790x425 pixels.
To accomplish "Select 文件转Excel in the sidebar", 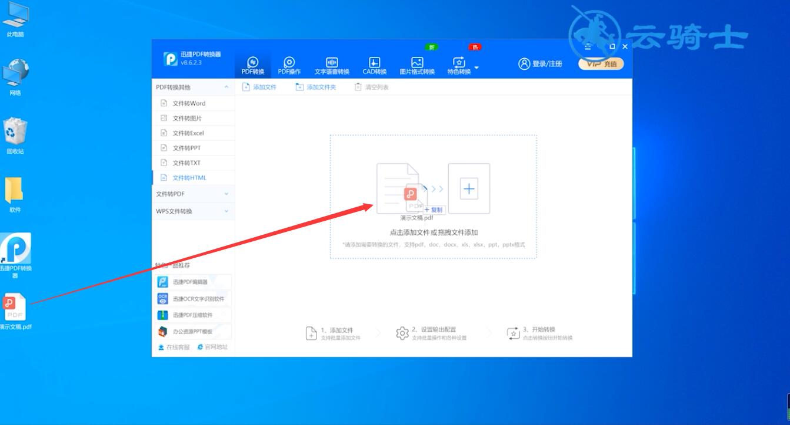I will [193, 133].
